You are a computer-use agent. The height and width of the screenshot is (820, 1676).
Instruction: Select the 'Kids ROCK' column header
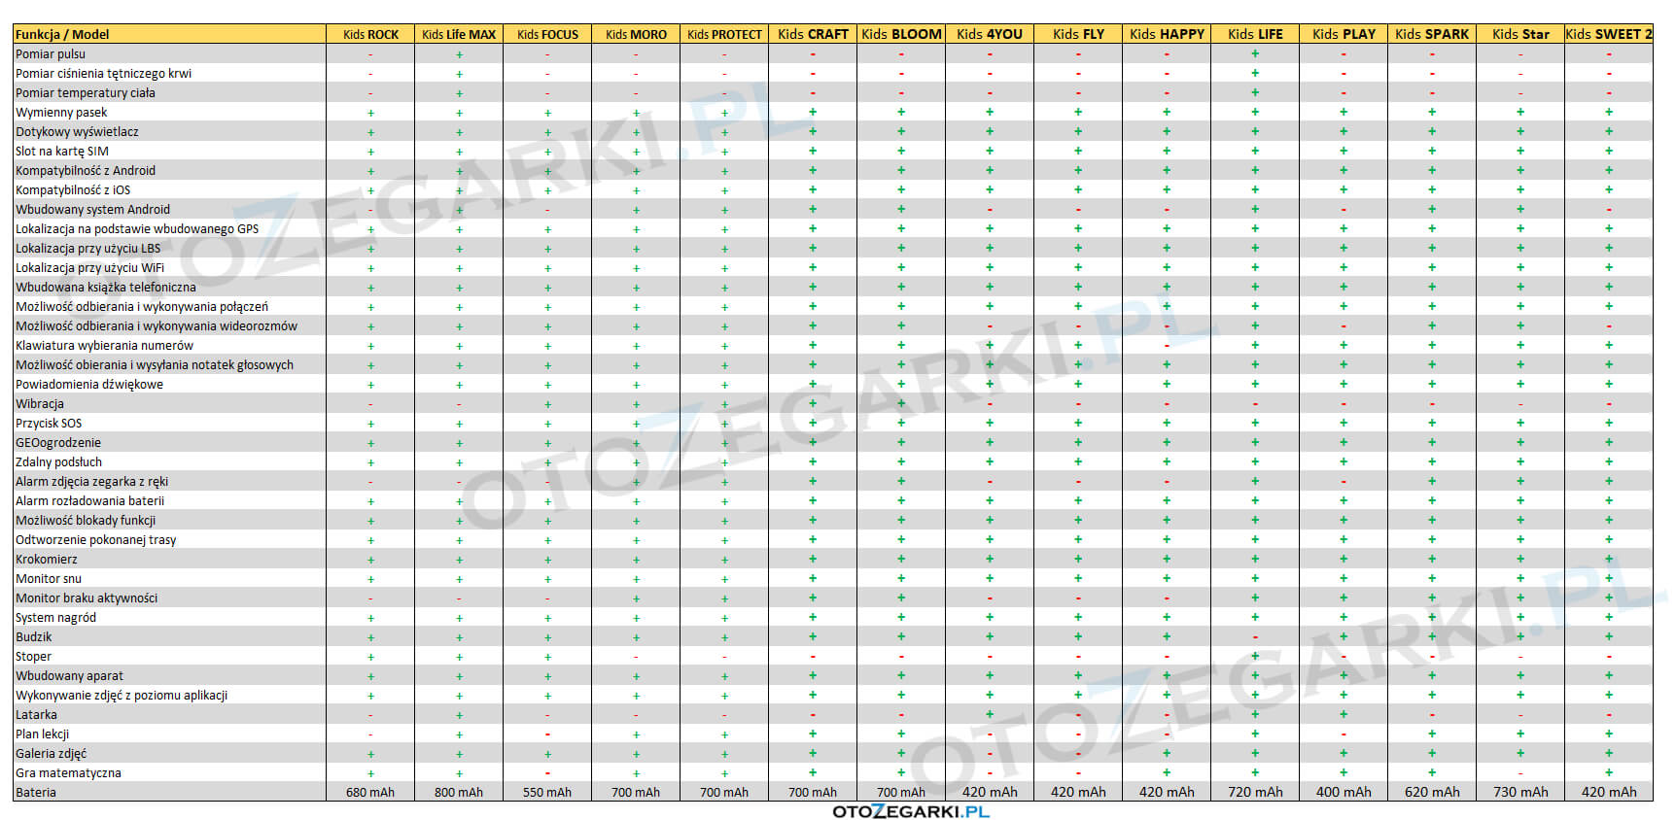(x=370, y=34)
